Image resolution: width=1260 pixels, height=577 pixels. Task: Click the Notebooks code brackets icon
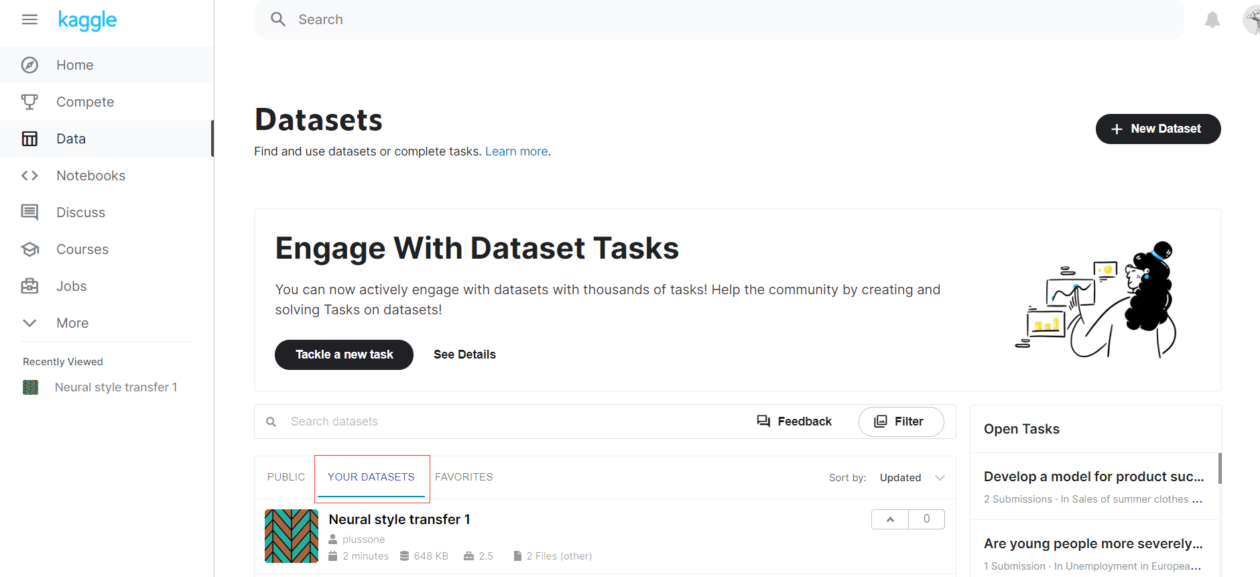pos(29,176)
